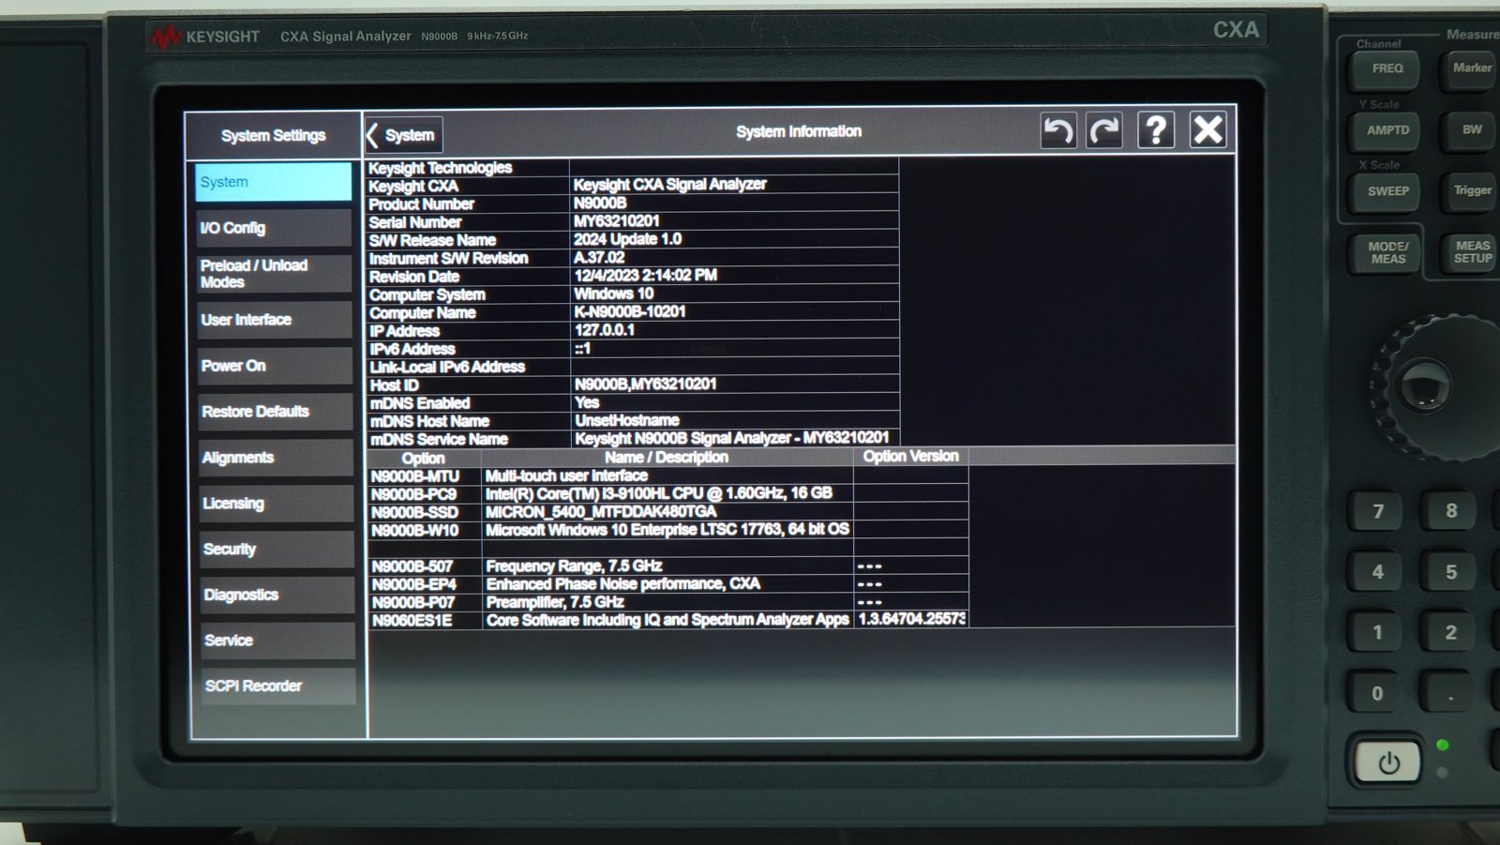Open the Service tab

click(278, 641)
